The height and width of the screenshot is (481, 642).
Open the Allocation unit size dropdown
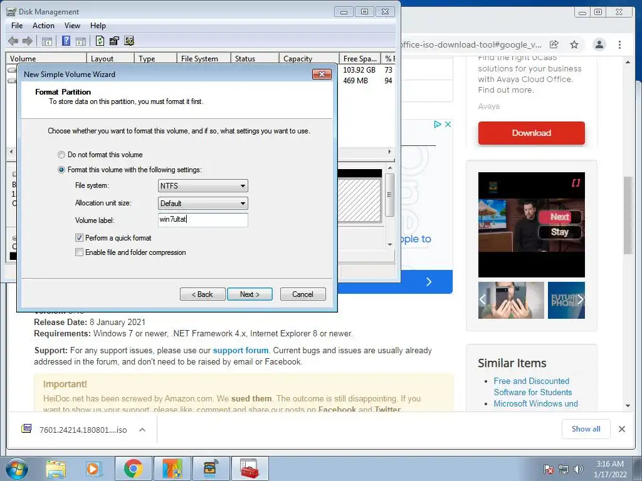[203, 204]
